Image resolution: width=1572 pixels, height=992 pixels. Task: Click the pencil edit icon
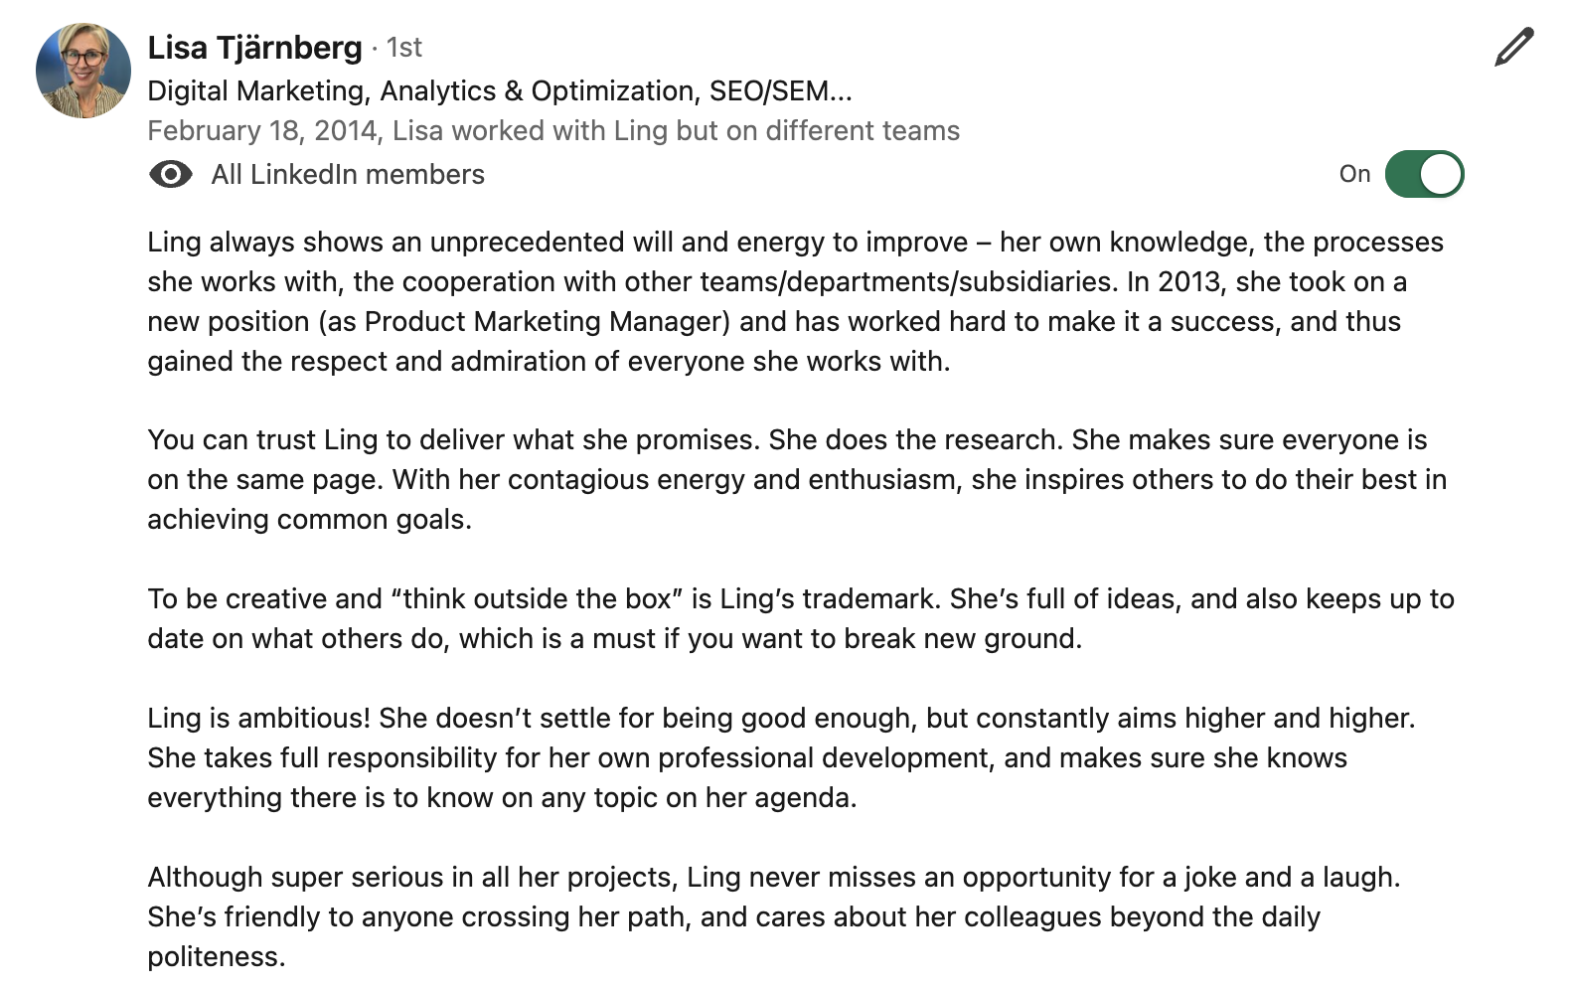pos(1513,48)
